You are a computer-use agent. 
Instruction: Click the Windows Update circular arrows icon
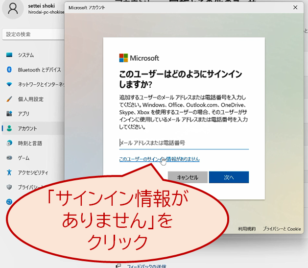tap(9, 202)
